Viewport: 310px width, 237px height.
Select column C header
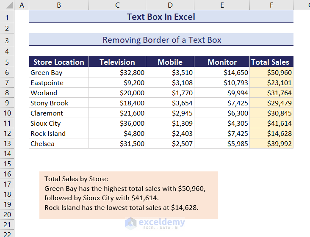coord(117,5)
